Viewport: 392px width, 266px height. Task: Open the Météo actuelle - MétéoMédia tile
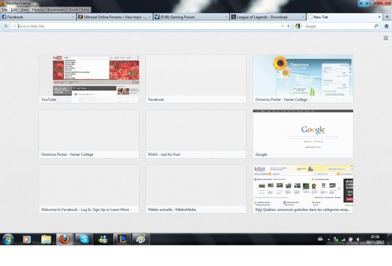tap(196, 189)
